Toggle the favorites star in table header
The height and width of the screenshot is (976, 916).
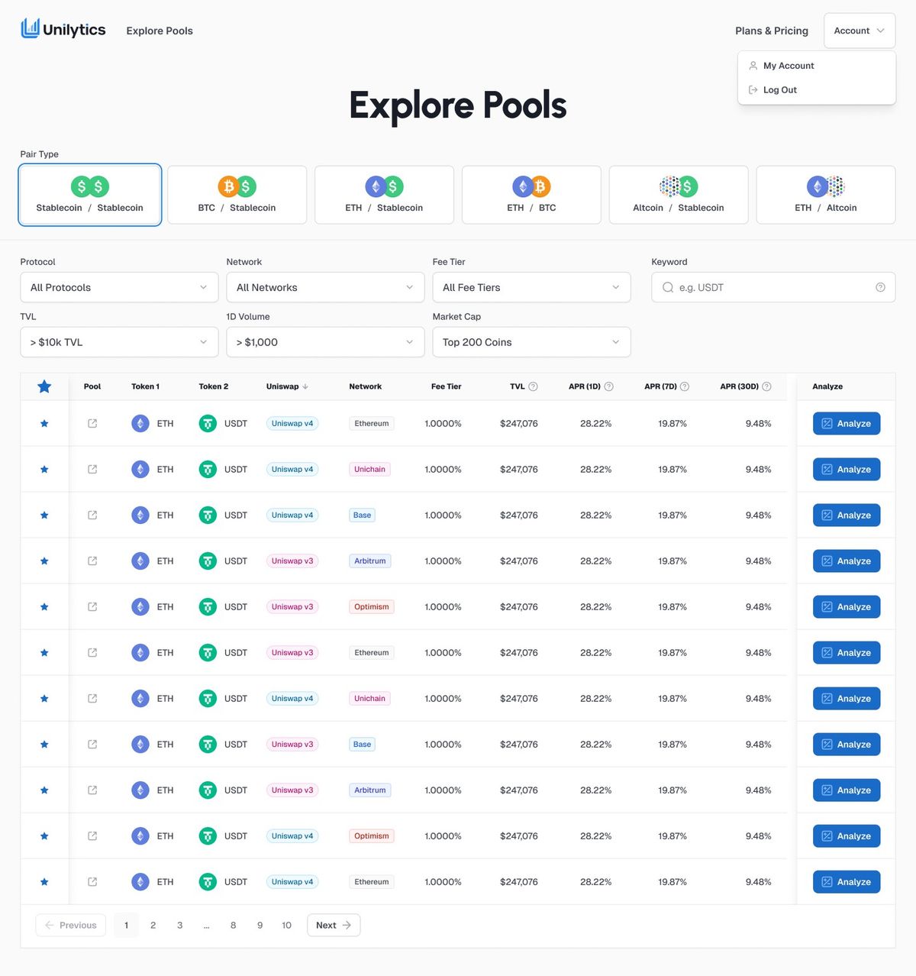[x=44, y=386]
